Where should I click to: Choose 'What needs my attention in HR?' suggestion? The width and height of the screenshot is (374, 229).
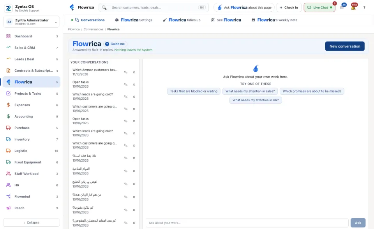click(256, 100)
